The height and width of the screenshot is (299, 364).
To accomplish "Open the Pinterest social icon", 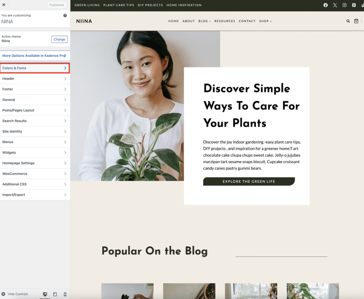I will [x=354, y=5].
